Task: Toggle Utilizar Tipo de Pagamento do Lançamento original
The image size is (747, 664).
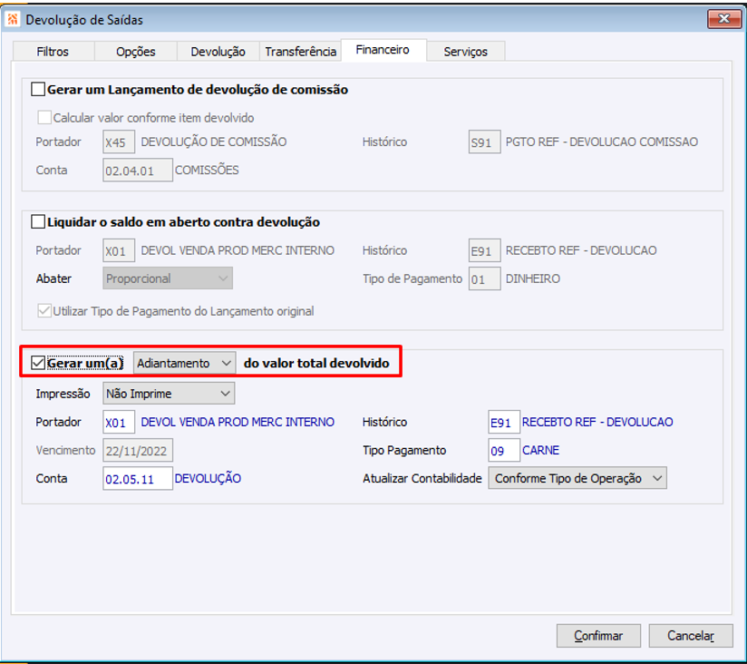Action: [x=44, y=311]
